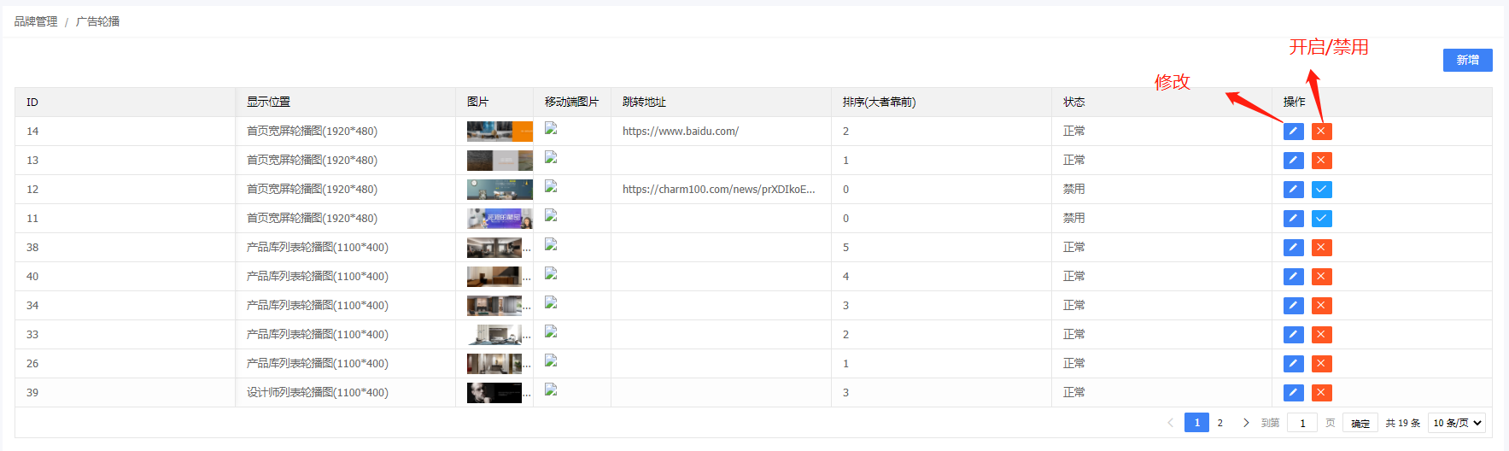Image resolution: width=1509 pixels, height=451 pixels.
Task: Open the thumbnail image of row ID 33
Action: (x=494, y=335)
